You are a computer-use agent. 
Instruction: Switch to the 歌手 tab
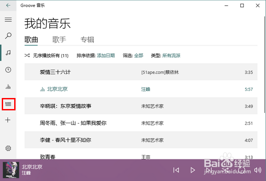(x=59, y=40)
